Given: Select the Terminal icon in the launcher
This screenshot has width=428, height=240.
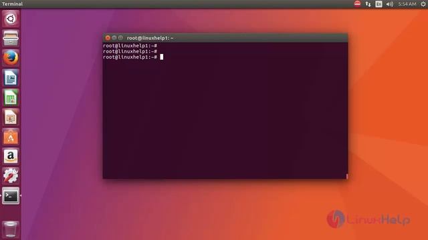Looking at the screenshot, I should 11,195.
